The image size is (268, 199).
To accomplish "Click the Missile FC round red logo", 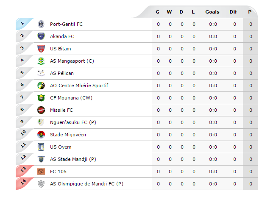I will point(41,110).
